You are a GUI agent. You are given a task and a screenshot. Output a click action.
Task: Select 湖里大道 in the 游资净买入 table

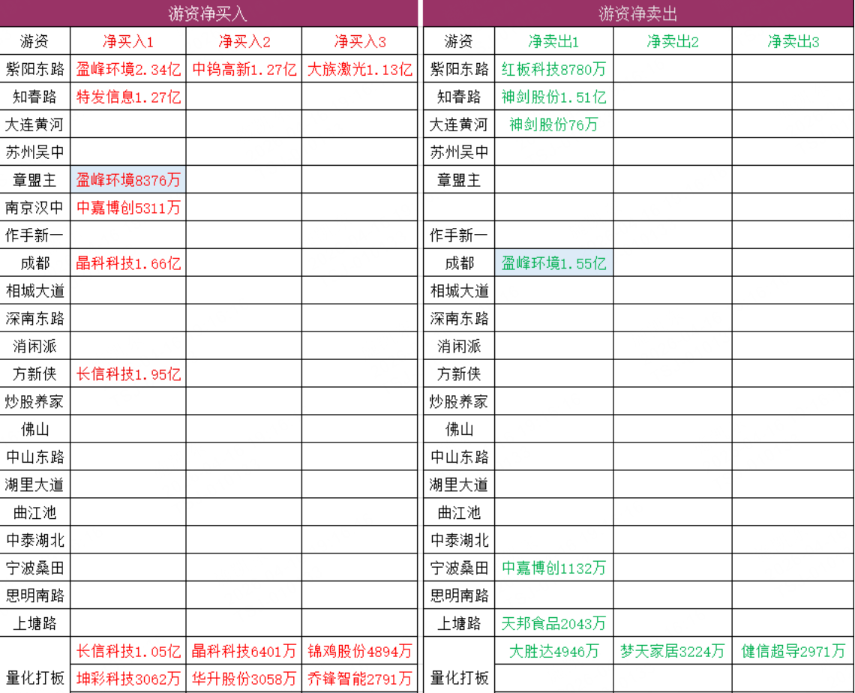(35, 484)
